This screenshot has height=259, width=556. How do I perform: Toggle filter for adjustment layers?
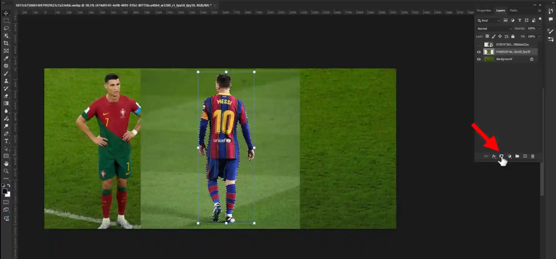point(513,20)
